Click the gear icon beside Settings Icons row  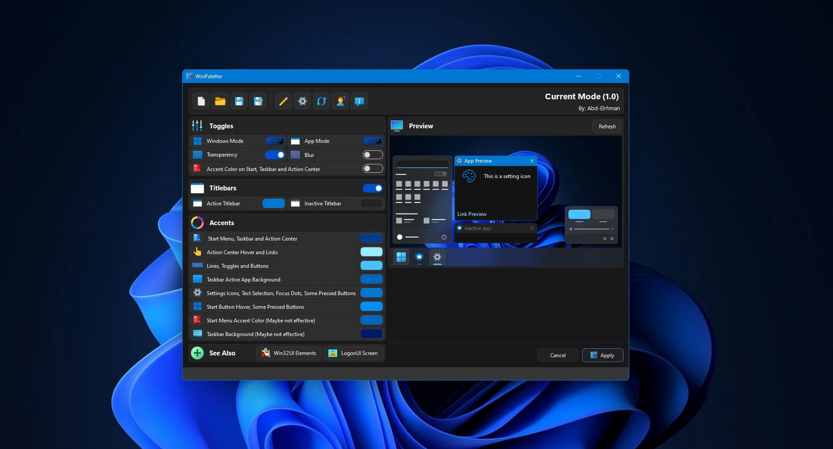[197, 293]
